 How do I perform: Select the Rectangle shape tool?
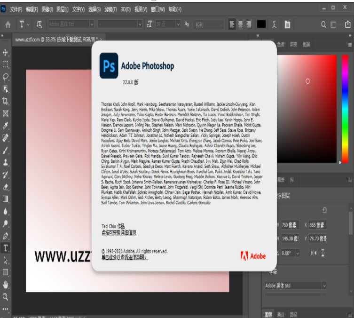[x=6, y=272]
